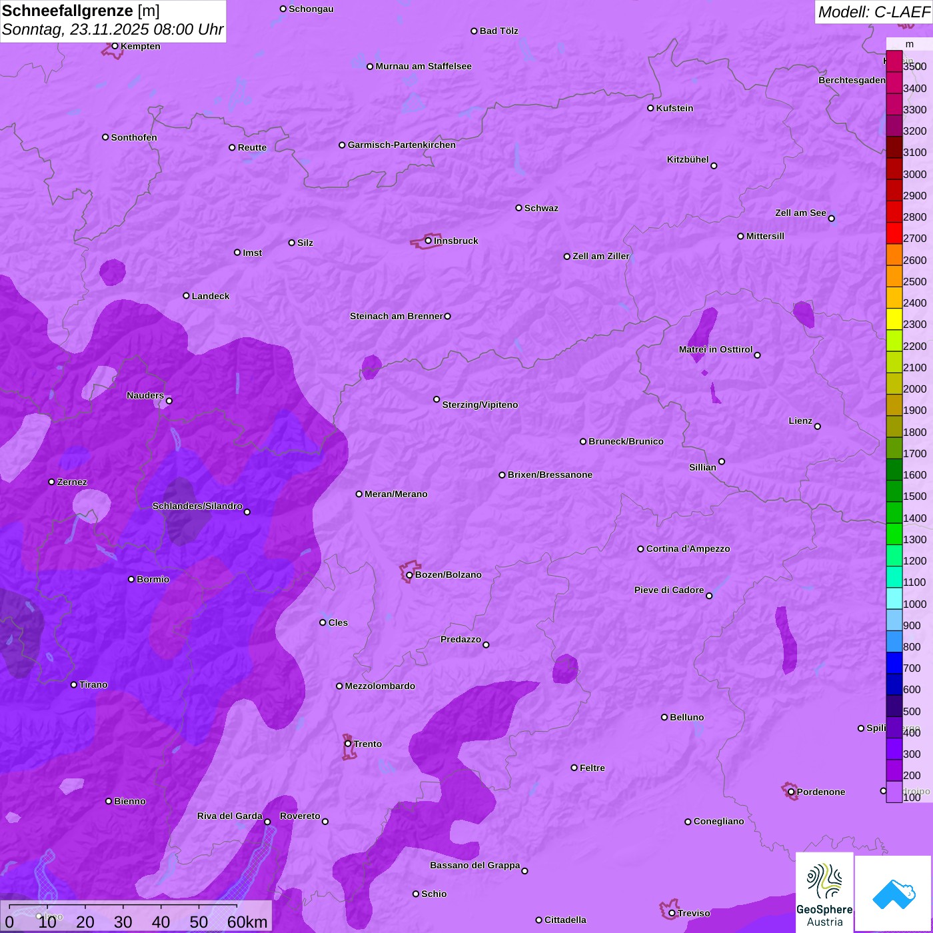Click the date Sonntag, 23.11.2025 08:00 Uhr
The width and height of the screenshot is (933, 933).
coord(113,29)
